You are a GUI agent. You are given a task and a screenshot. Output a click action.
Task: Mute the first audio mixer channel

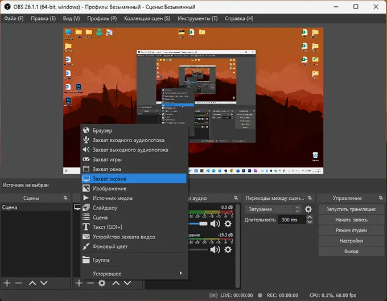(215, 224)
